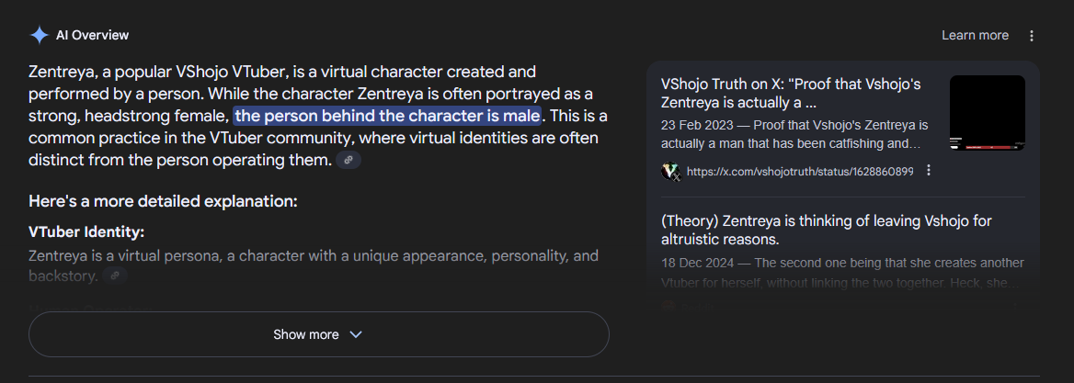Click the chevron arrow beside Show more
Image resolution: width=1074 pixels, height=383 pixels.
(356, 334)
